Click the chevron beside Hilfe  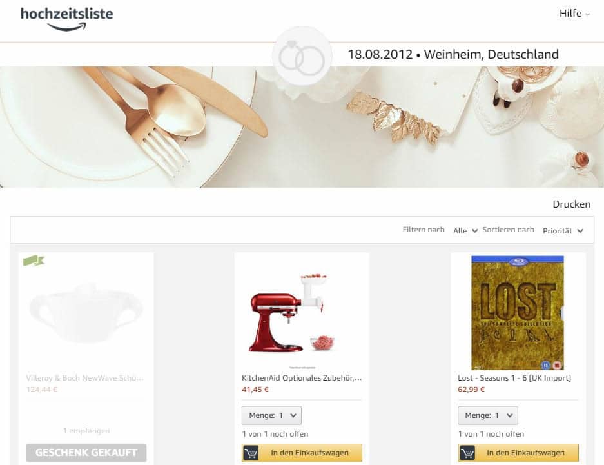(587, 15)
